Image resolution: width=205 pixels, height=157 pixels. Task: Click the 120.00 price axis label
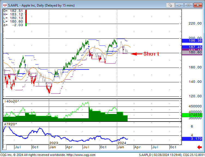point(195,96)
